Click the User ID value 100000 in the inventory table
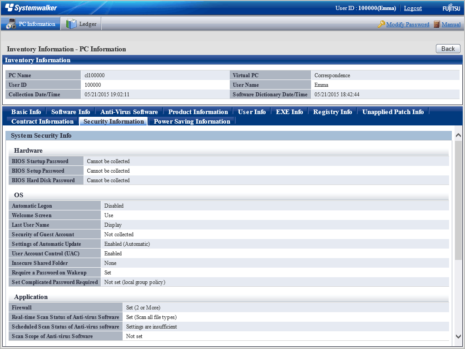465x349 pixels. coord(93,85)
